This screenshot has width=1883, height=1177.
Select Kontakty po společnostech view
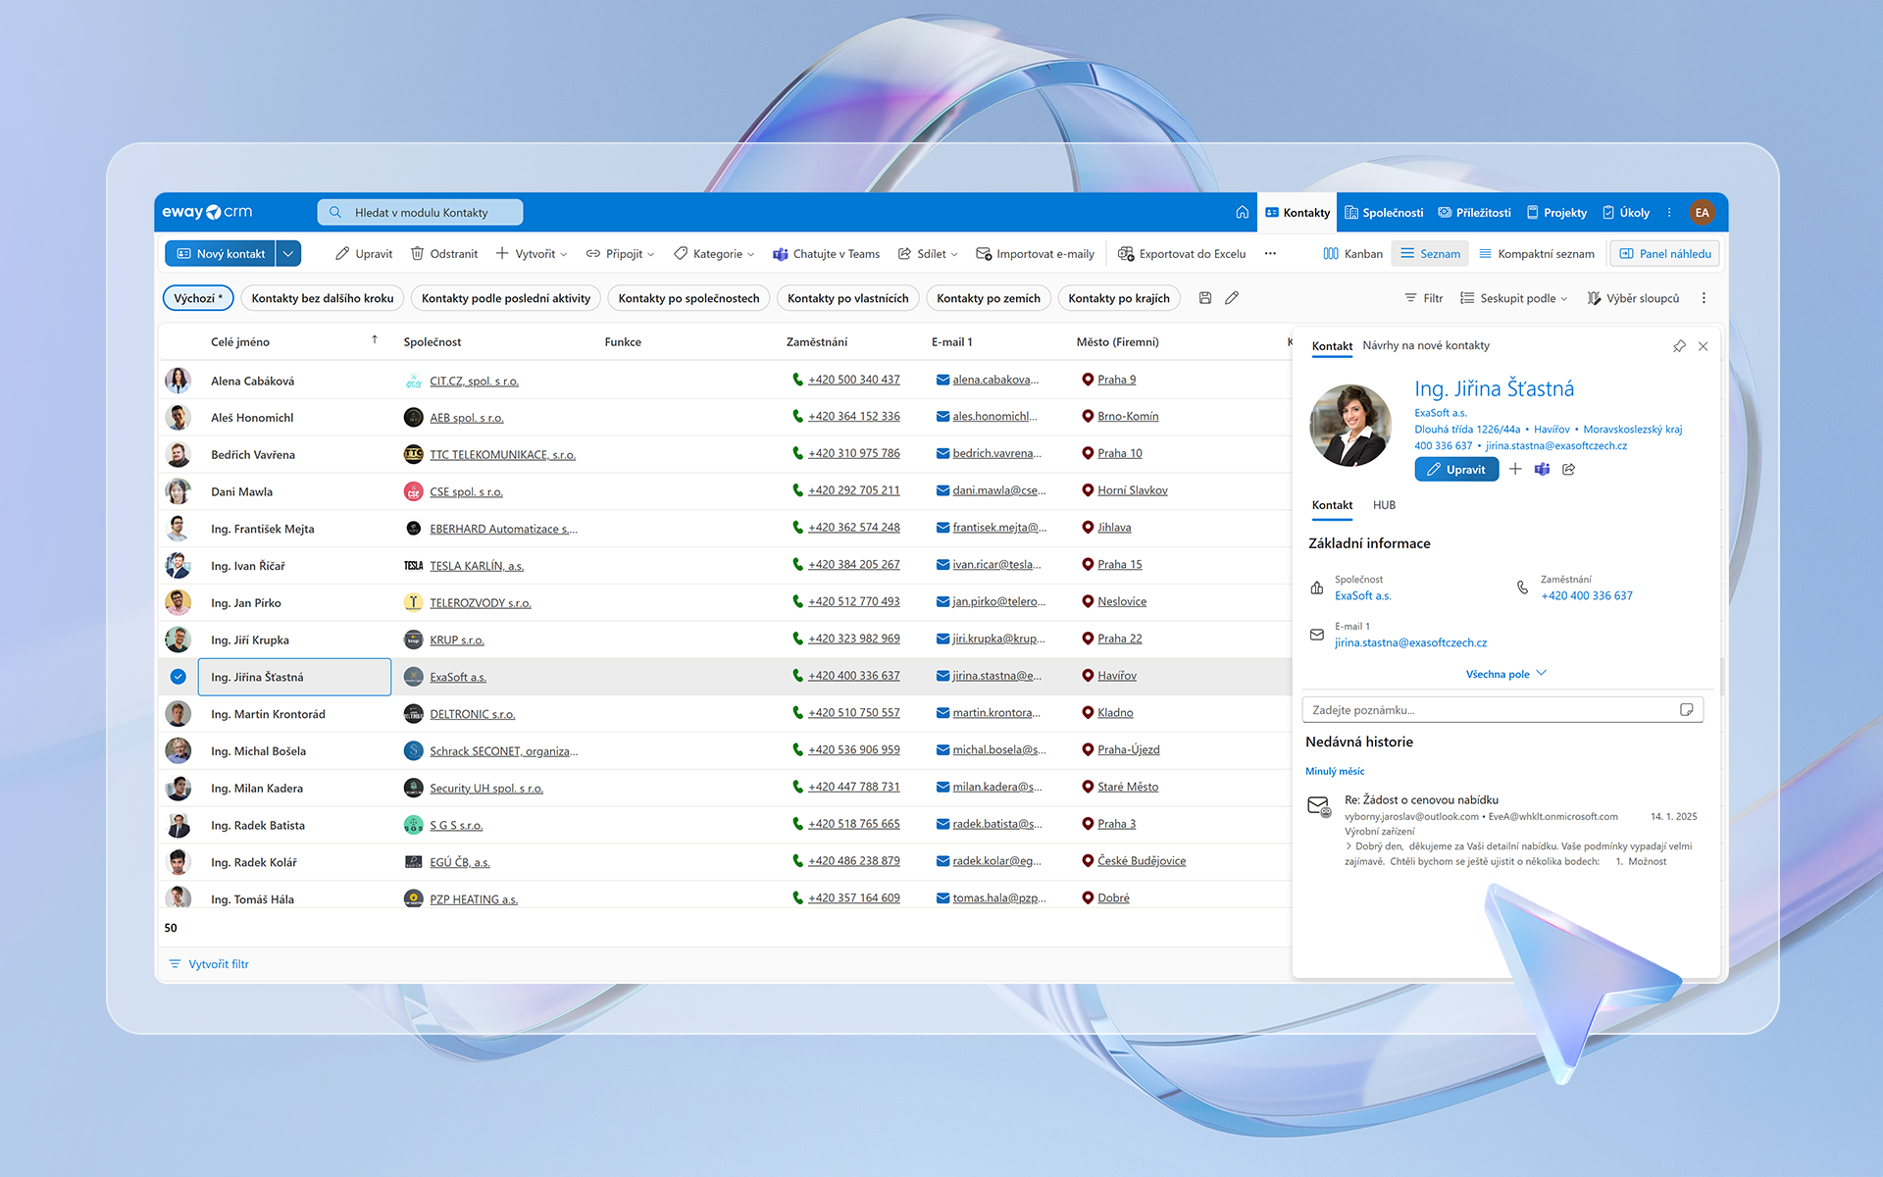(688, 298)
